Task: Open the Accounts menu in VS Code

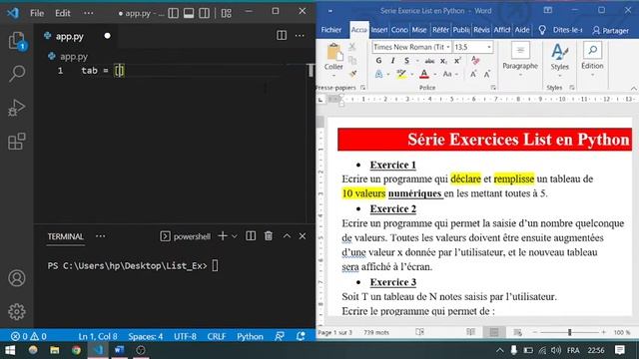Action: 17,278
